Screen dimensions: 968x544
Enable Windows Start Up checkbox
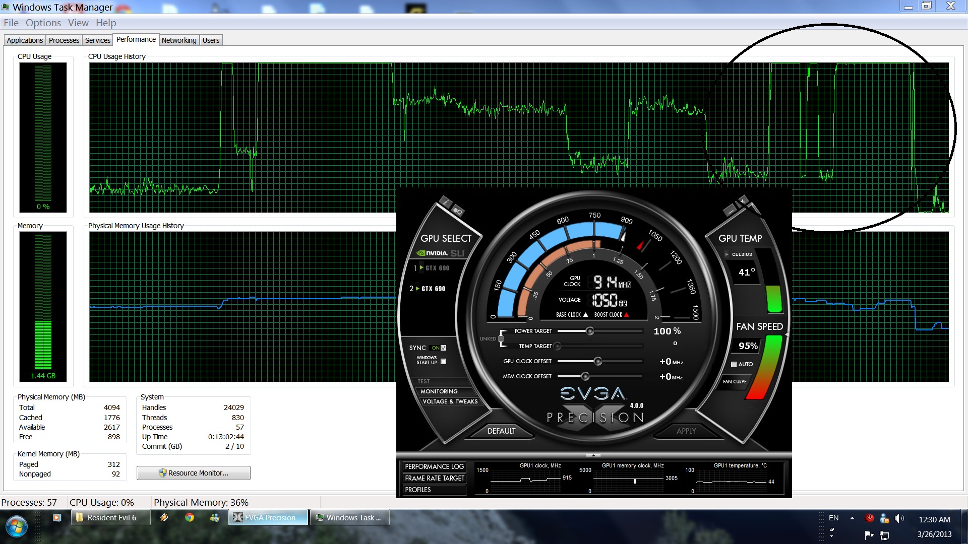click(x=444, y=361)
